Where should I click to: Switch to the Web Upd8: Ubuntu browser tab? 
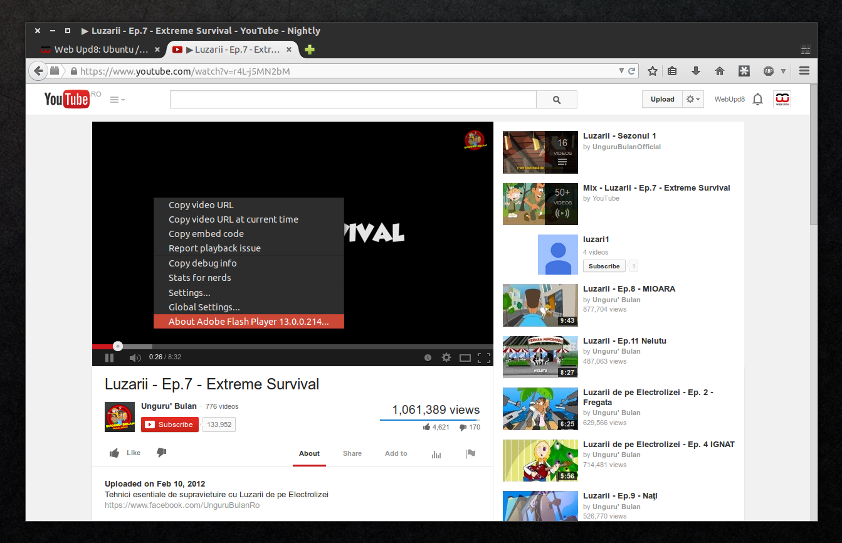(x=100, y=50)
